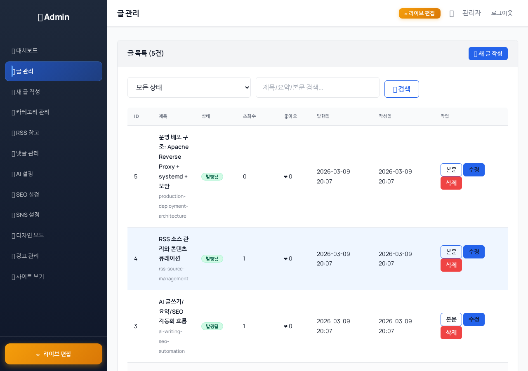Image resolution: width=528 pixels, height=371 pixels.
Task: Delete the RSS 소스 관리 post
Action: [x=451, y=265]
